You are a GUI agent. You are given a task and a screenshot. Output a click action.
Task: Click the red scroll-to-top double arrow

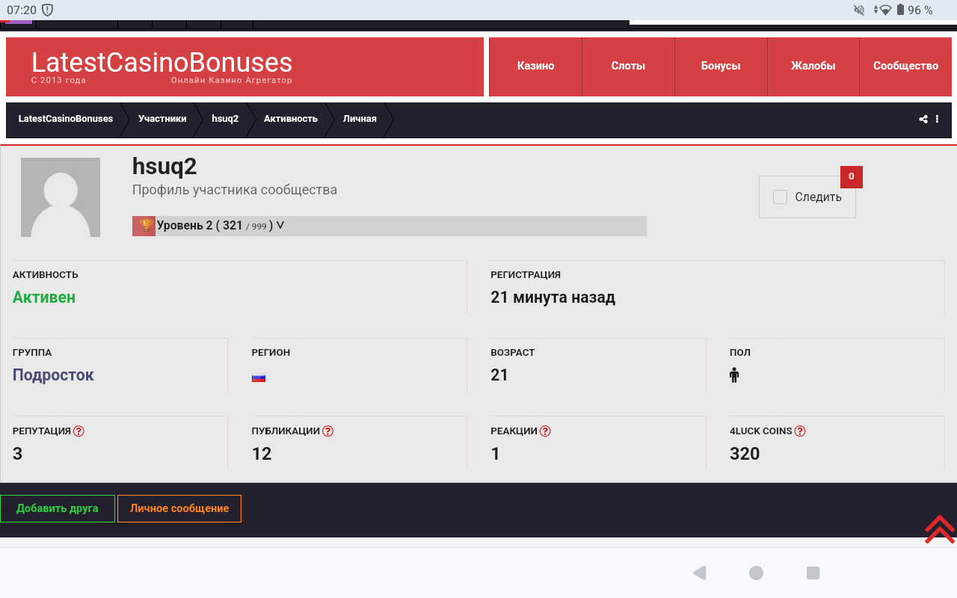pyautogui.click(x=939, y=529)
